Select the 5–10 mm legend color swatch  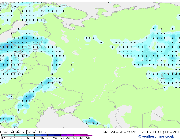(31, 135)
